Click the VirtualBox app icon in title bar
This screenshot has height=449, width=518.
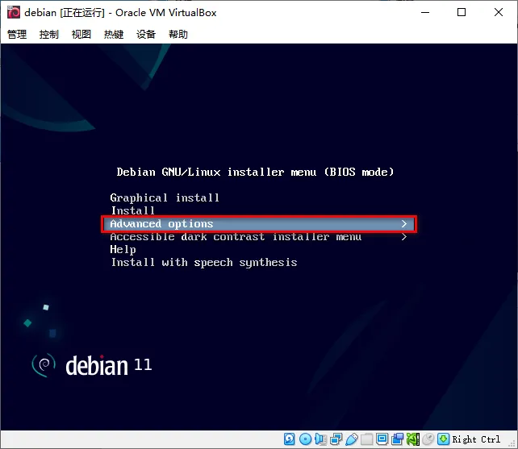click(14, 13)
